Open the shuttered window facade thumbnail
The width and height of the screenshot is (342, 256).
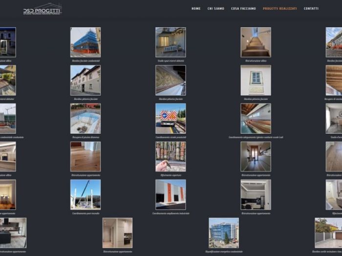point(256,80)
